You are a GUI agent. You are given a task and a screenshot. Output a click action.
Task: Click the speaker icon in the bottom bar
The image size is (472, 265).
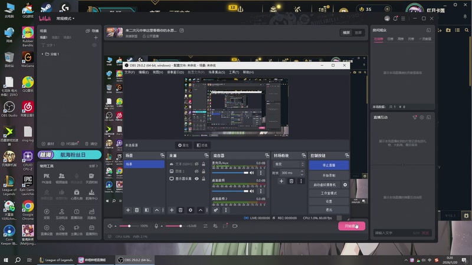110,226
